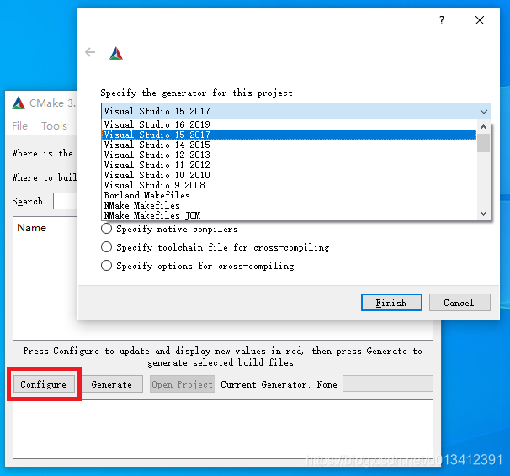Click the generator list scrollbar thumb
Viewport: 510px width, 476px height.
[483, 143]
